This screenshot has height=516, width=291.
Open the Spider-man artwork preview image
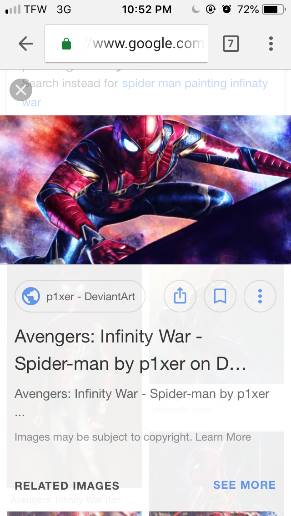tap(145, 190)
